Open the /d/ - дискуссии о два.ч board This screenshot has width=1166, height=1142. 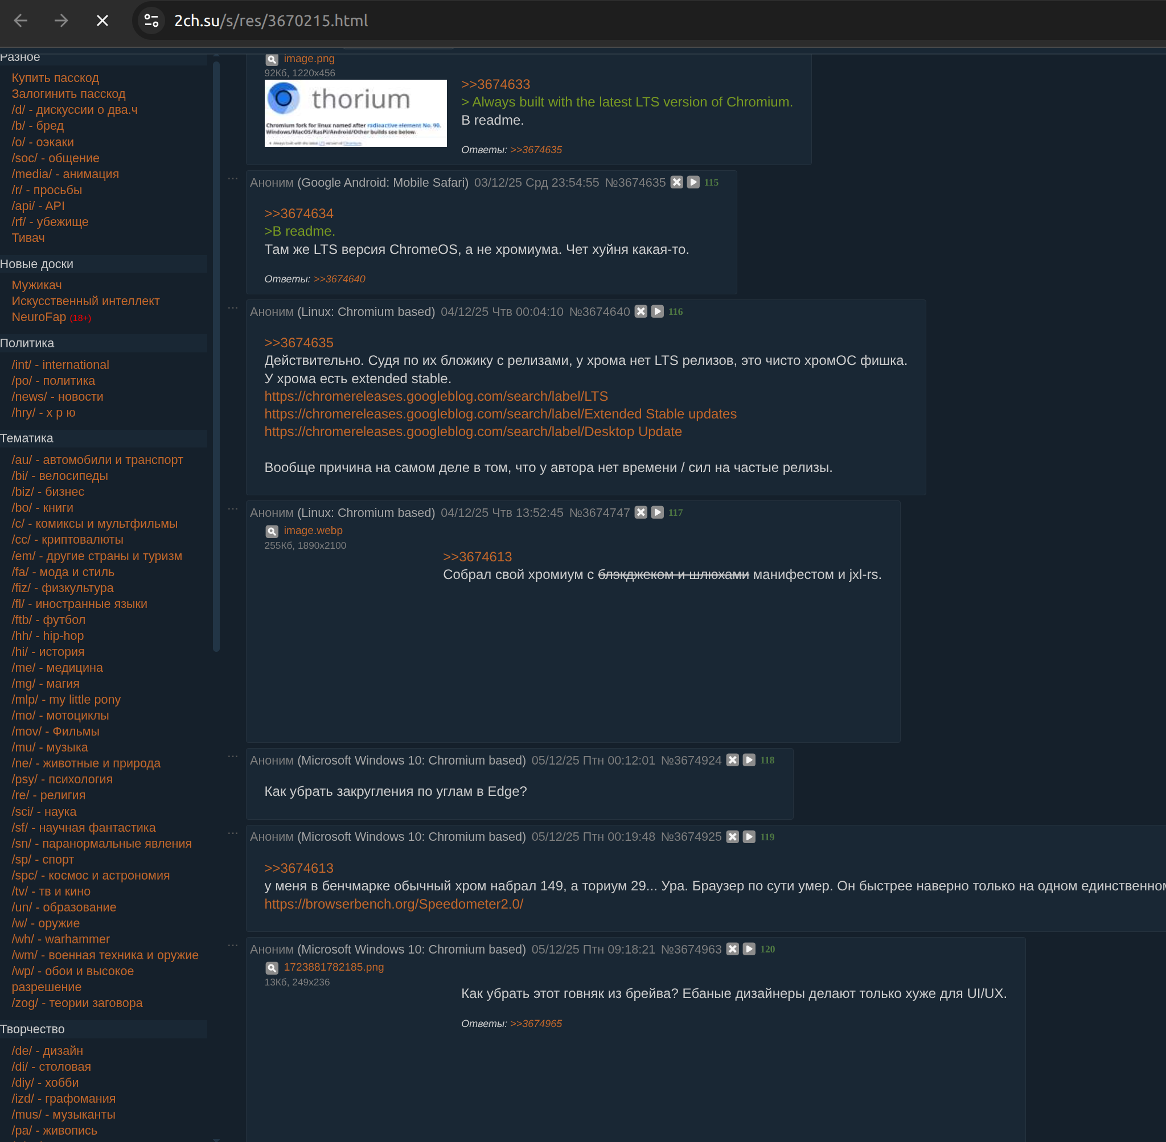(75, 110)
